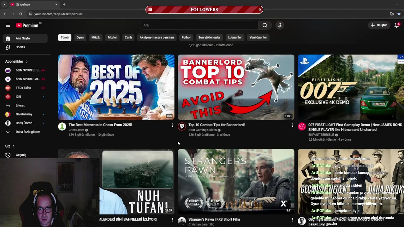View site information icon in address bar
This screenshot has height=227, width=404.
coord(30,14)
